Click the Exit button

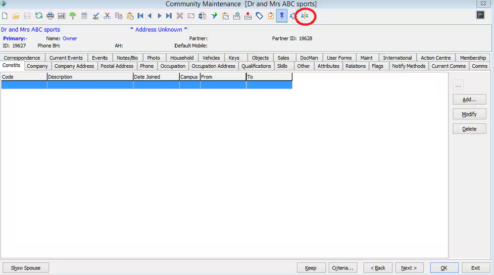click(x=476, y=268)
